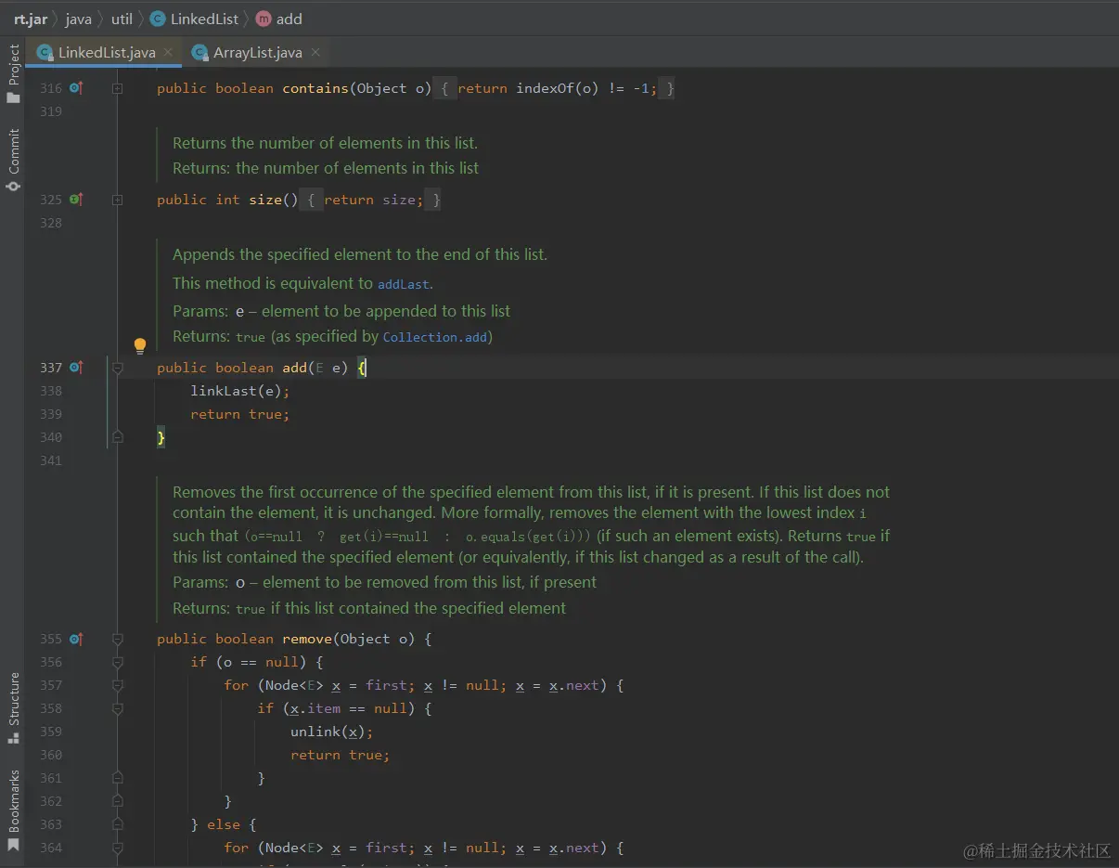The width and height of the screenshot is (1119, 868).
Task: Click 'return true;' on line 360
Action: 341,755
